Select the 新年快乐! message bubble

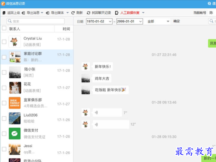tap(103, 66)
